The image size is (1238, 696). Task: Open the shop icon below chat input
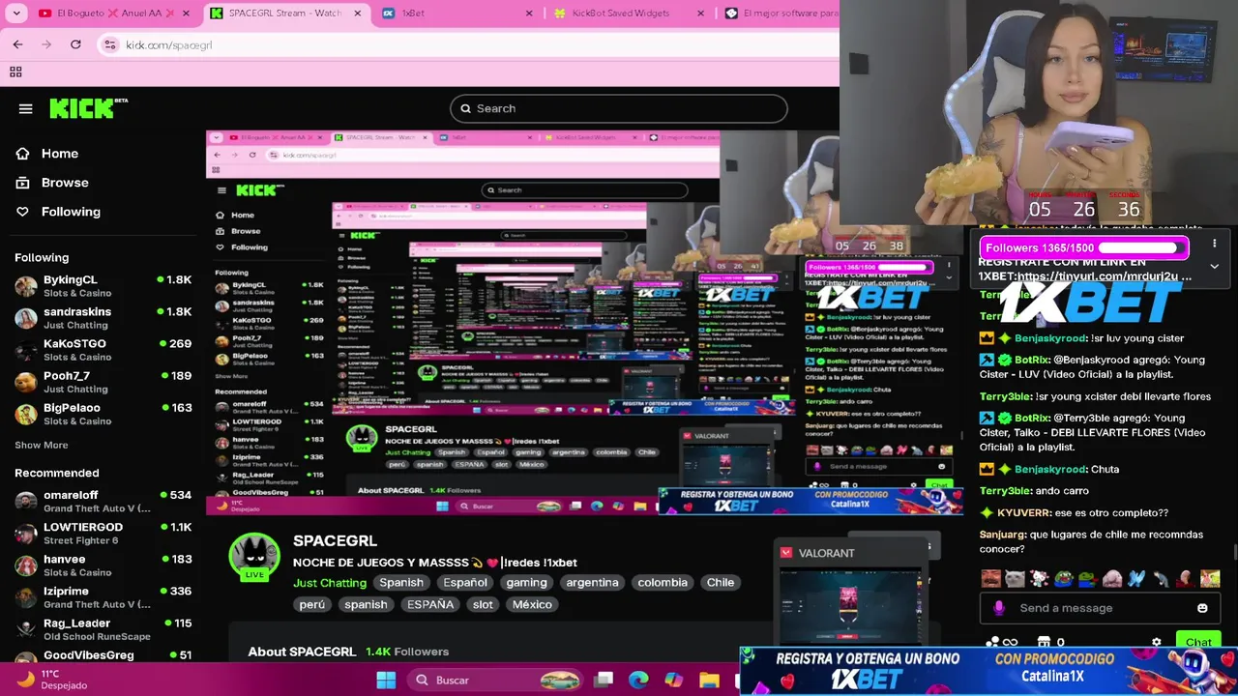(1044, 642)
